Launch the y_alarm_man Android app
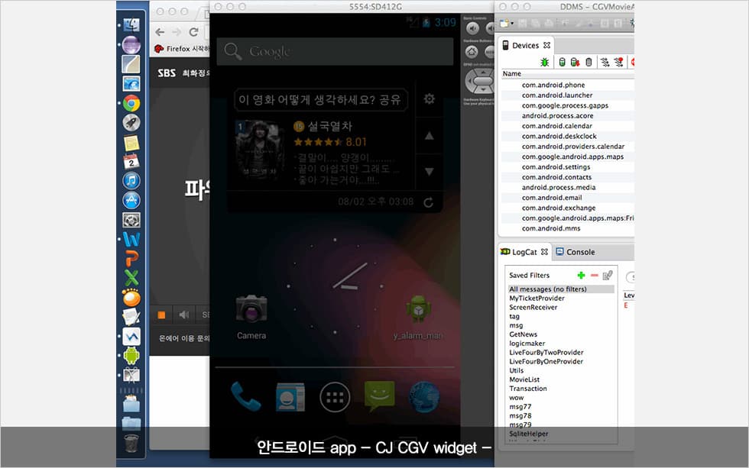Image resolution: width=749 pixels, height=468 pixels. [417, 309]
